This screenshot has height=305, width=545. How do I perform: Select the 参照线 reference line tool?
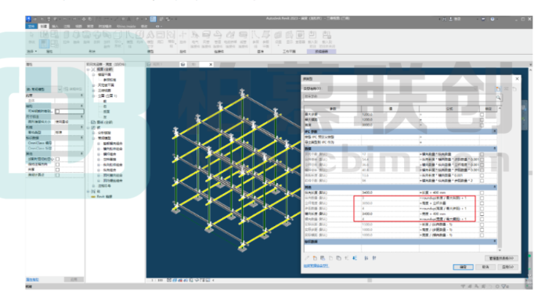click(x=255, y=38)
